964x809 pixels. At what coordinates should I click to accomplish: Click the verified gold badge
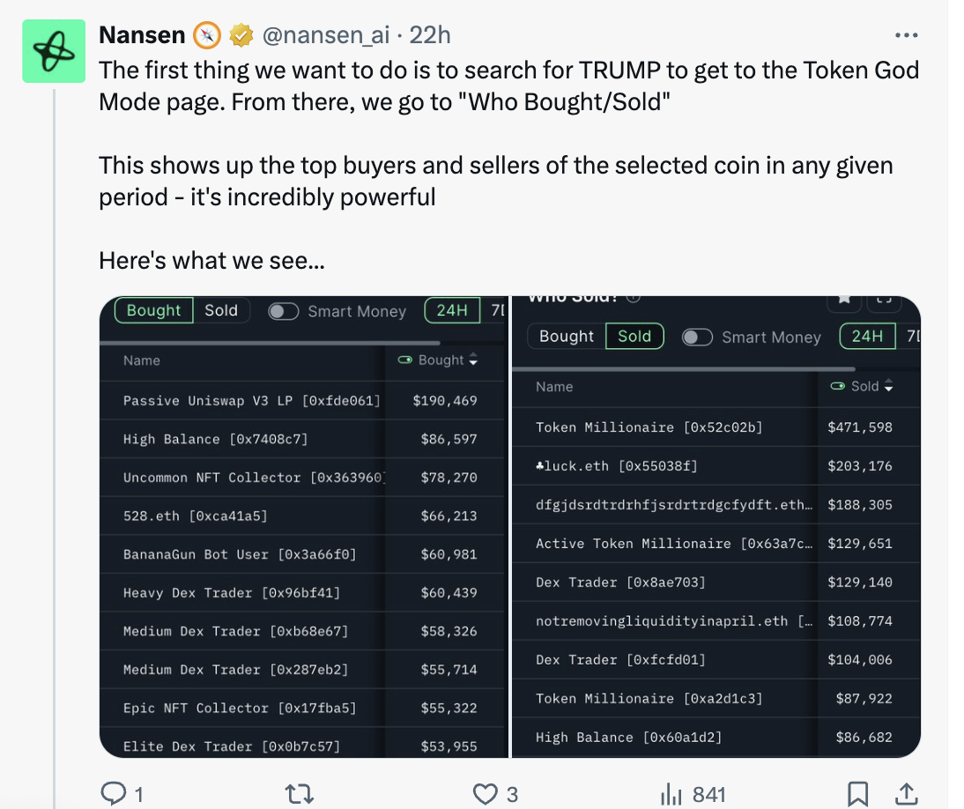241,35
